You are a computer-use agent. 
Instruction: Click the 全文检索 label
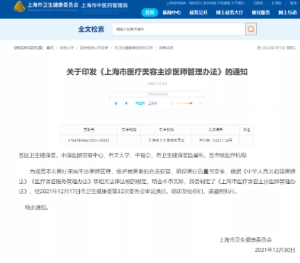click(91, 29)
